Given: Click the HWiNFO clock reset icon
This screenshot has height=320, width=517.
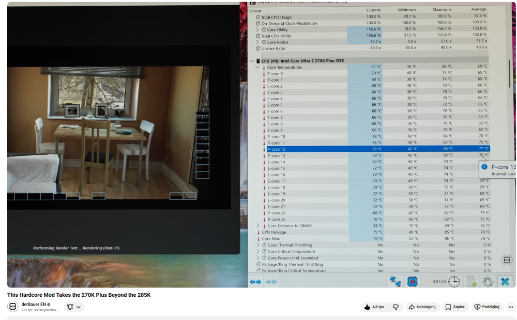Looking at the screenshot, I should pyautogui.click(x=454, y=281).
